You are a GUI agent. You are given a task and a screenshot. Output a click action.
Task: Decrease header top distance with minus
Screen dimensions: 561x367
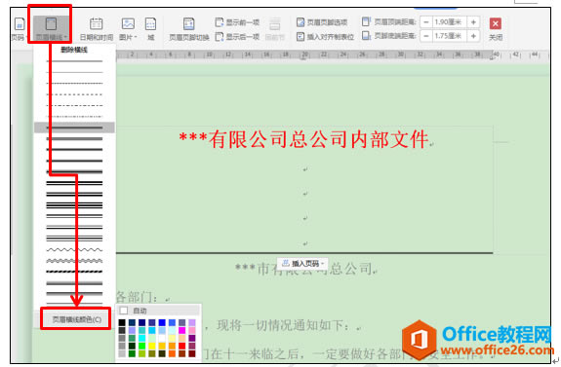[x=425, y=22]
